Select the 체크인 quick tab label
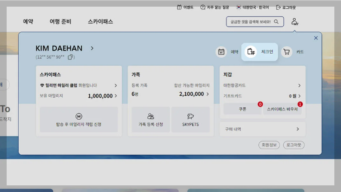Viewport: 341px width, 192px height. [267, 52]
